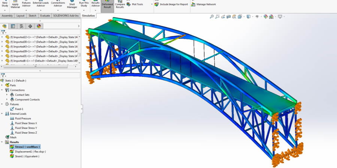Viewport: 337px width, 168px height.
Task: Open the Fixtures Advisor dropdown arrow
Action: click(26, 10)
